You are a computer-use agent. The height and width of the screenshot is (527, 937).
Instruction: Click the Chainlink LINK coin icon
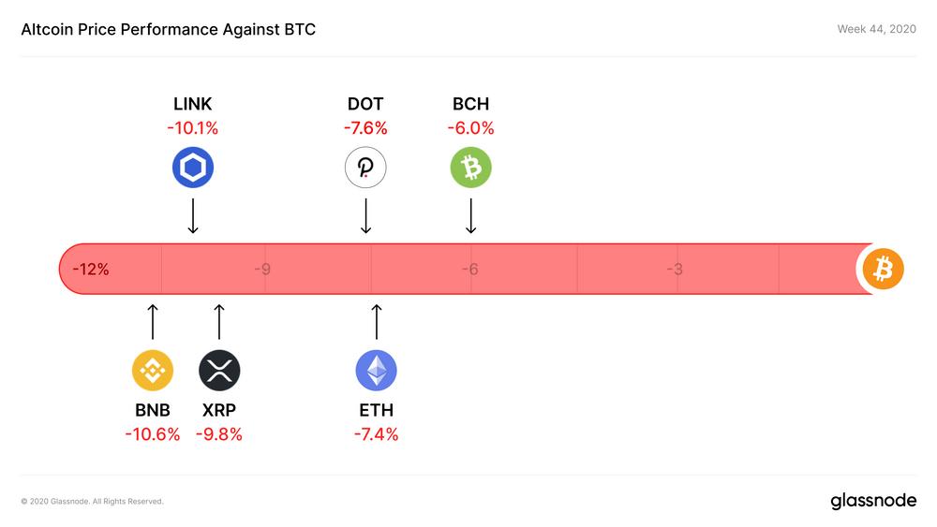[x=193, y=168]
